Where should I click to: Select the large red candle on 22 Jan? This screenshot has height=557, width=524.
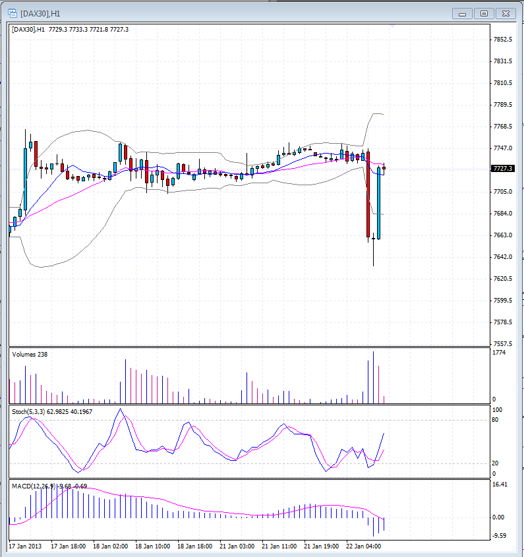[x=368, y=198]
